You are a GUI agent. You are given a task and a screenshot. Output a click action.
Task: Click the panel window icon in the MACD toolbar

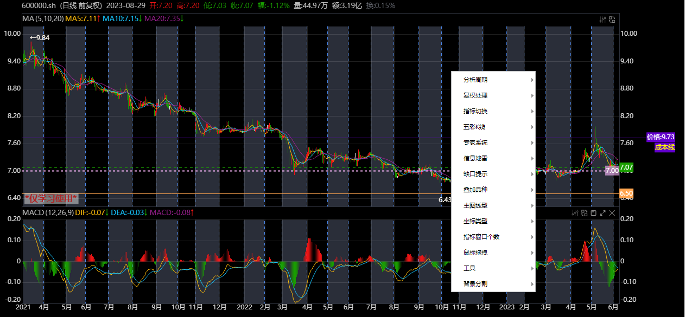coord(593,213)
